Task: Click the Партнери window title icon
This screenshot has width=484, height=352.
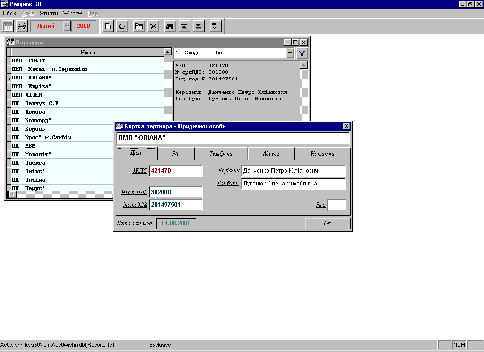Action: pyautogui.click(x=10, y=42)
